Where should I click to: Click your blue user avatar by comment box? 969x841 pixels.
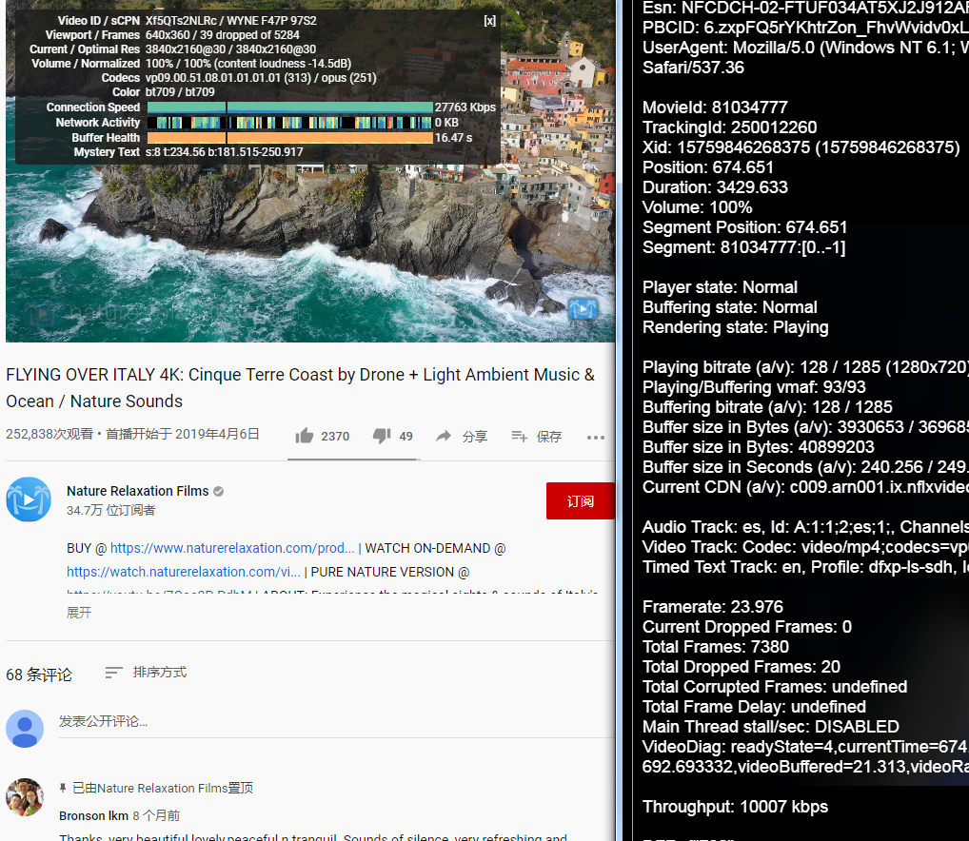pyautogui.click(x=25, y=729)
